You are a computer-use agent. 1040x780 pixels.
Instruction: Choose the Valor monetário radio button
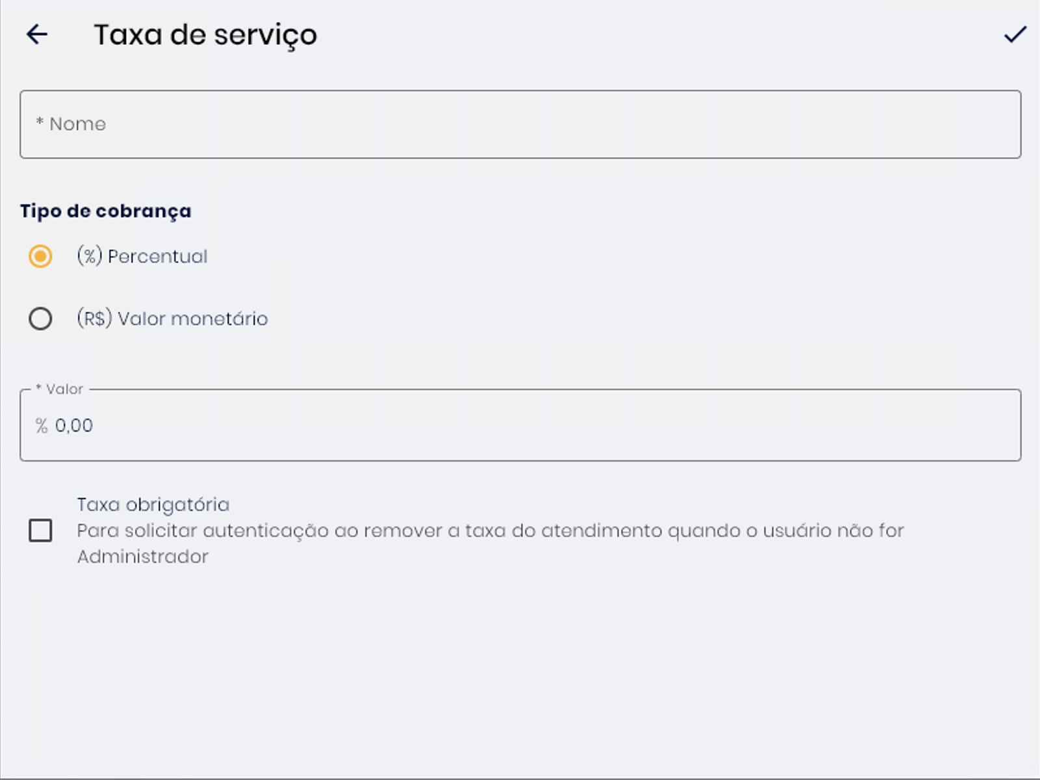point(40,318)
